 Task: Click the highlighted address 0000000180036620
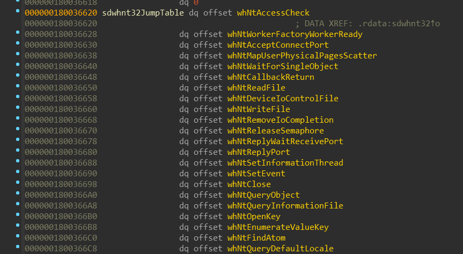(x=61, y=13)
